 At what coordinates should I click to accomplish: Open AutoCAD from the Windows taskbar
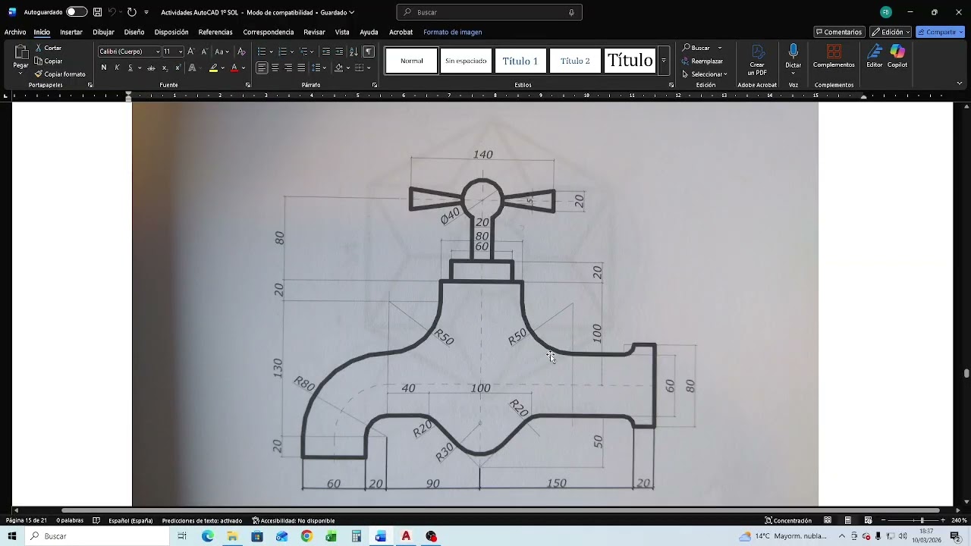tap(406, 536)
